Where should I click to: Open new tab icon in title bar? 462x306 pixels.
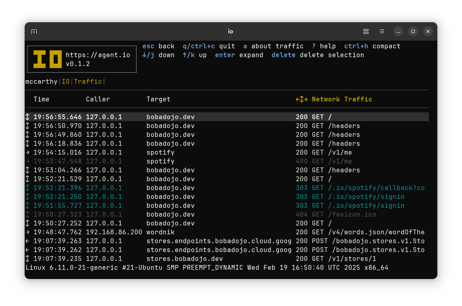click(34, 31)
